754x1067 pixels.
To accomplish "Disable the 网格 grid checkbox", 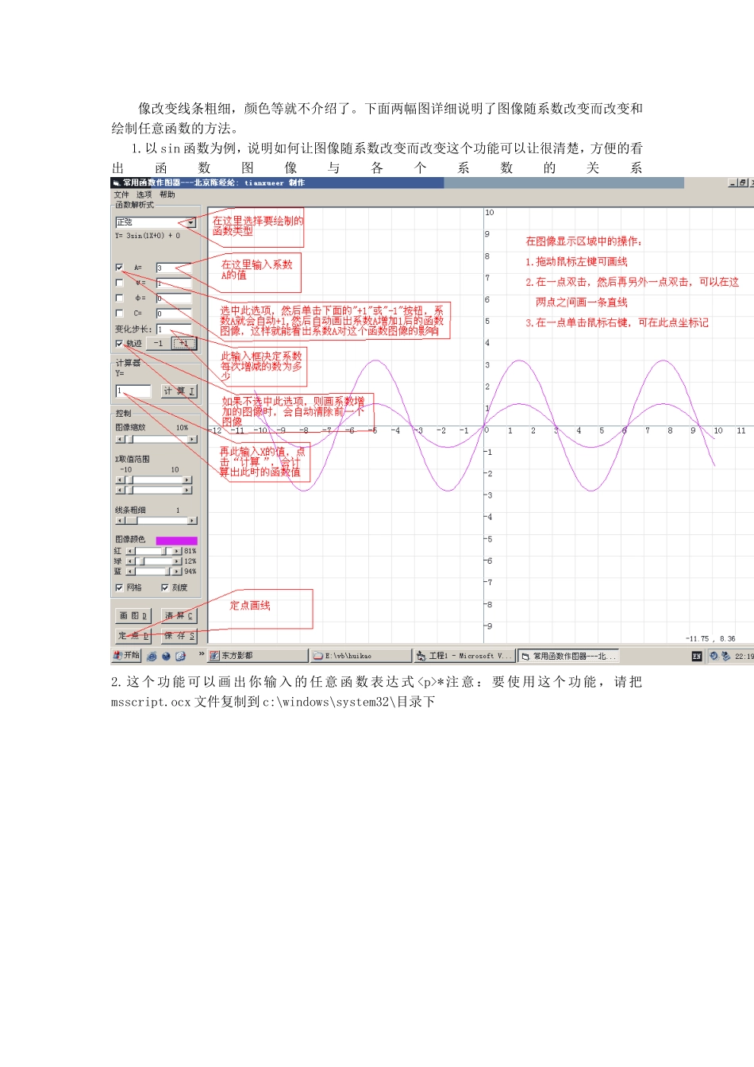I will (x=120, y=587).
